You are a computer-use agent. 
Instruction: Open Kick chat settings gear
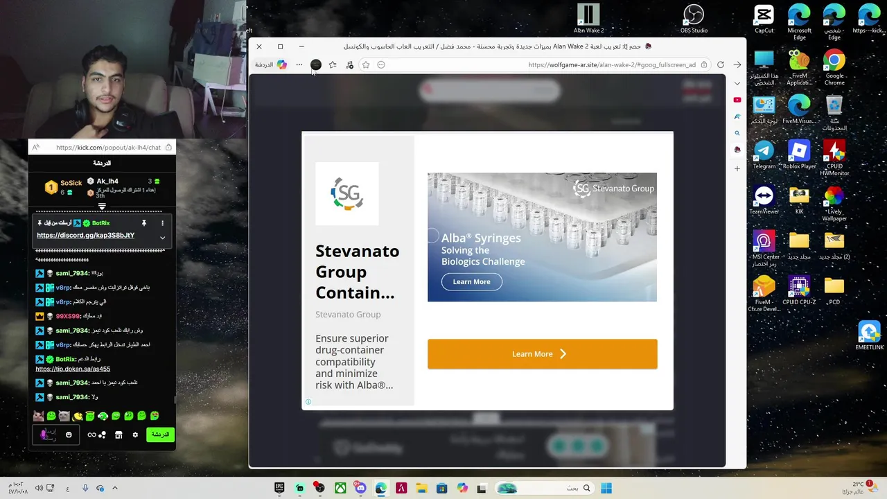(x=135, y=435)
